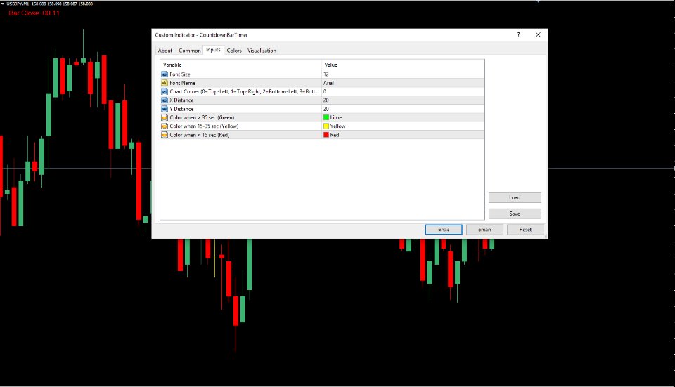675x387 pixels.
Task: Click the Y Distance variable type icon
Action: (164, 109)
